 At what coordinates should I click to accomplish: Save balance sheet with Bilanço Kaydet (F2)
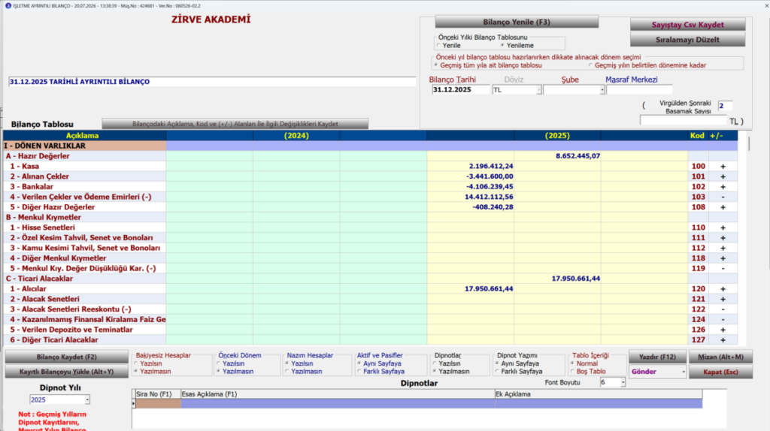[x=67, y=357]
